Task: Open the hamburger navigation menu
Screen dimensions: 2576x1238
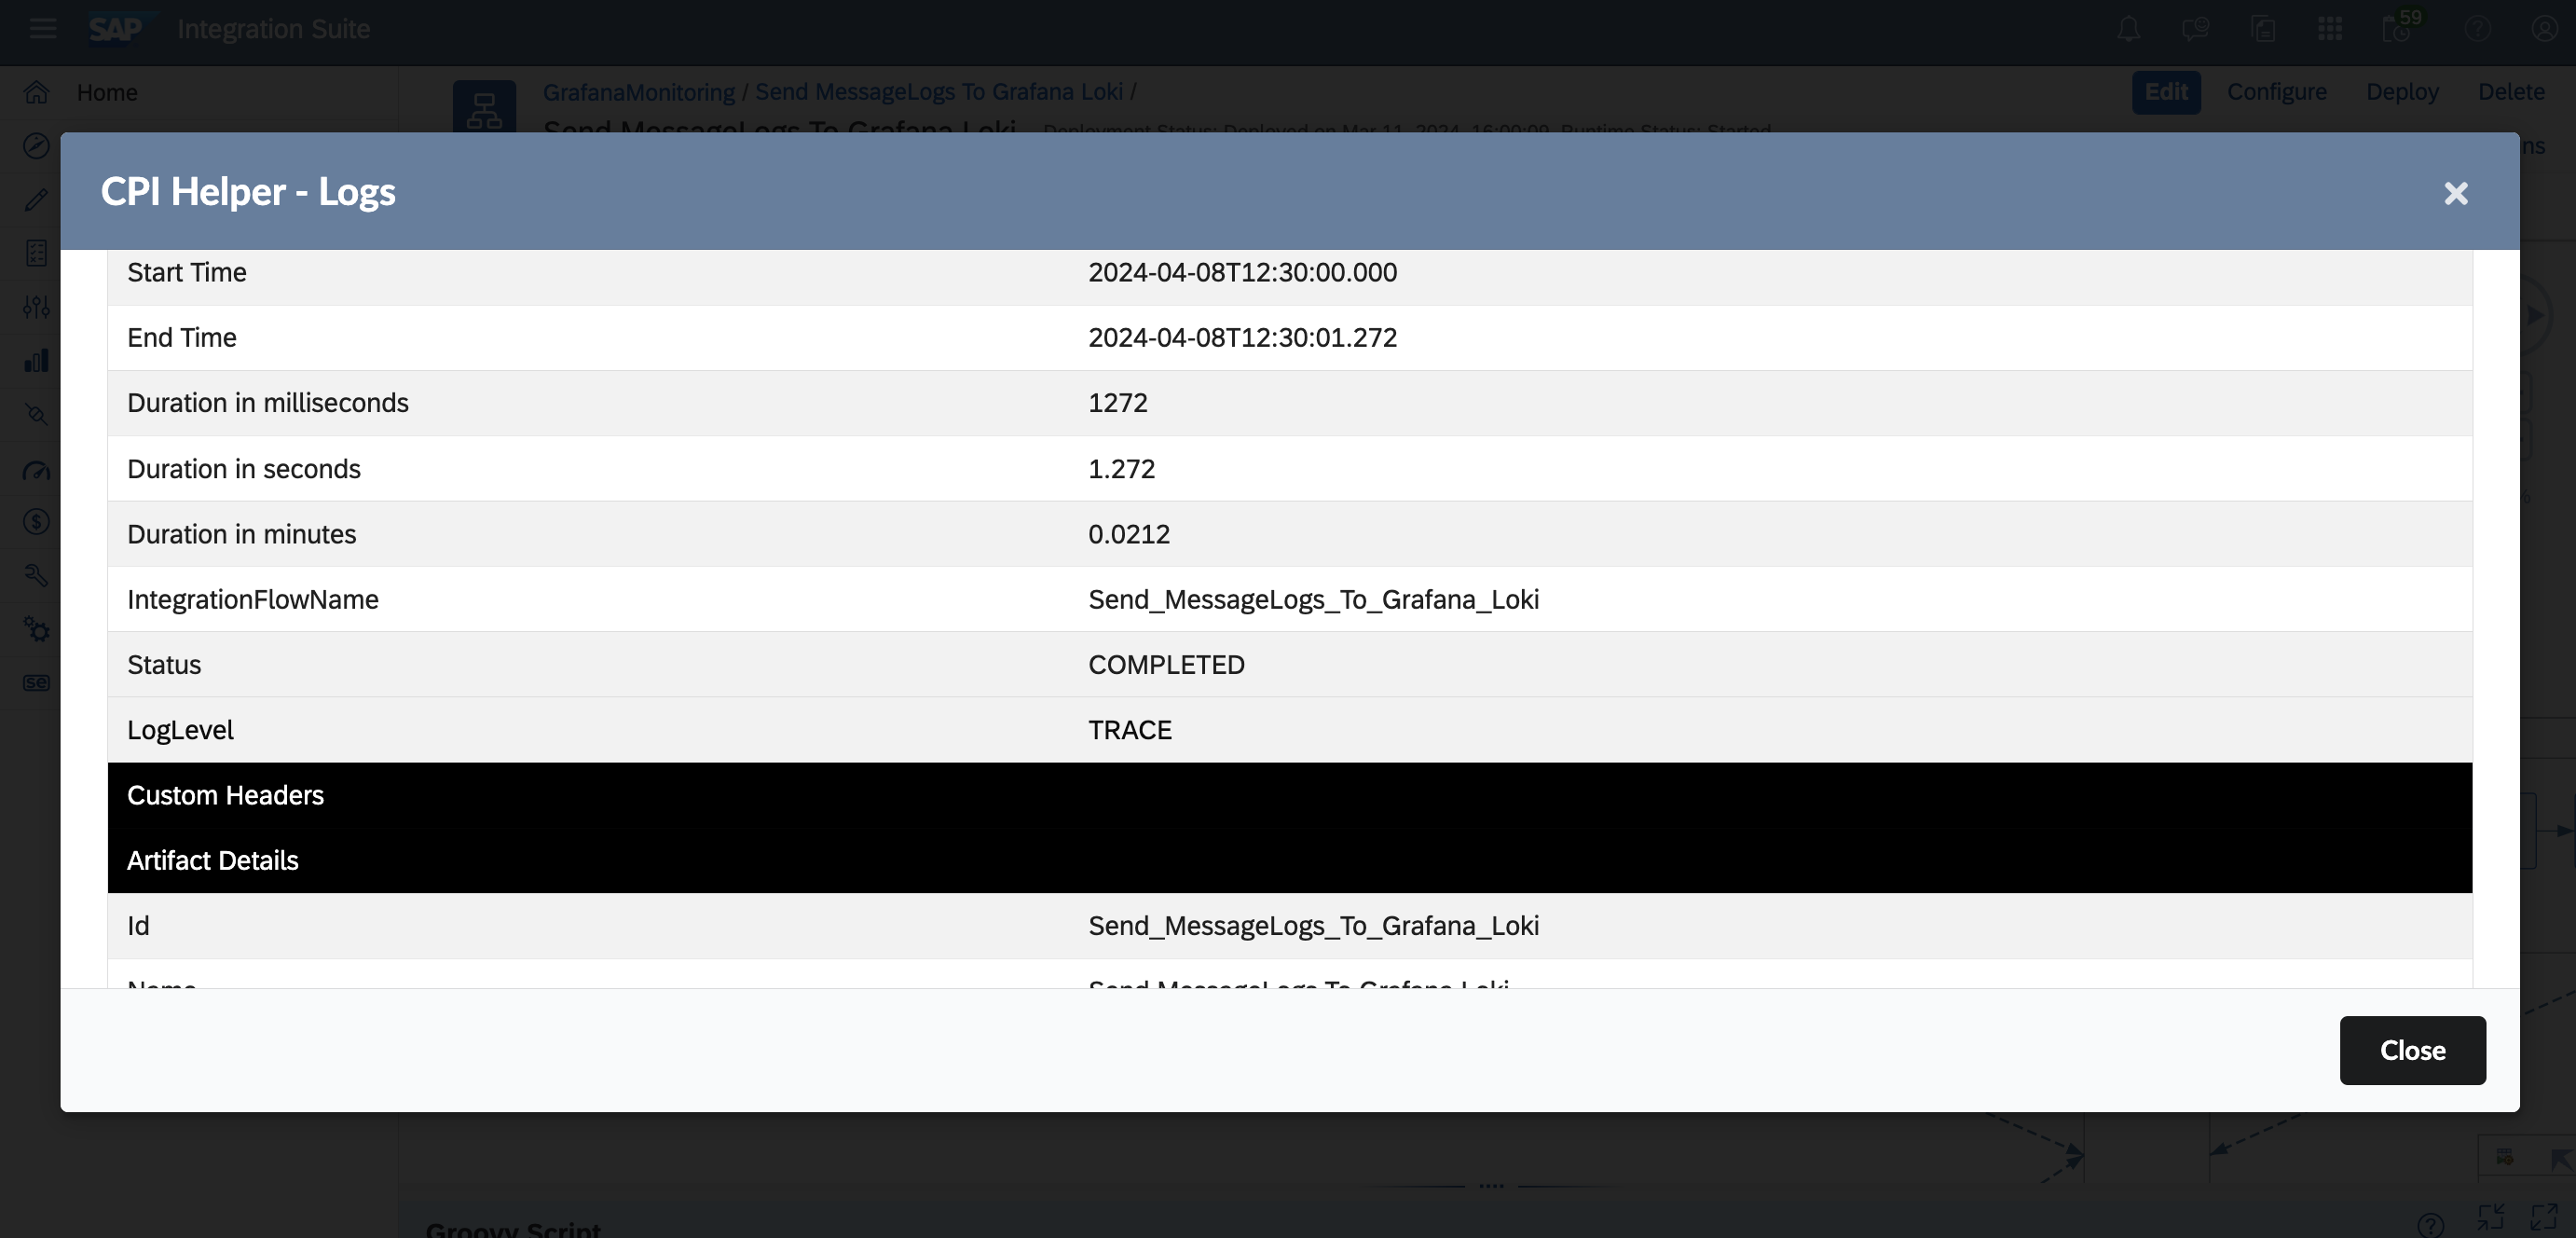Action: [x=42, y=29]
